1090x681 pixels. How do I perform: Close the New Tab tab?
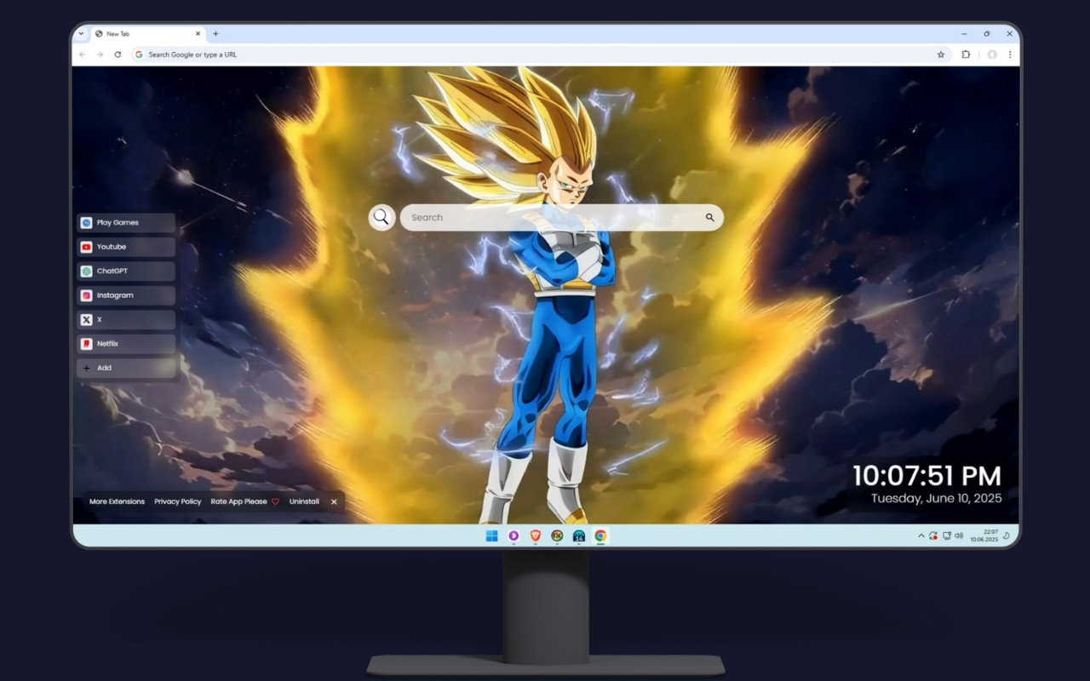click(x=198, y=34)
